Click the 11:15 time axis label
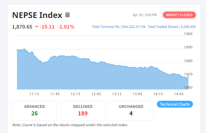The width and height of the screenshot is (206, 133). click(34, 94)
